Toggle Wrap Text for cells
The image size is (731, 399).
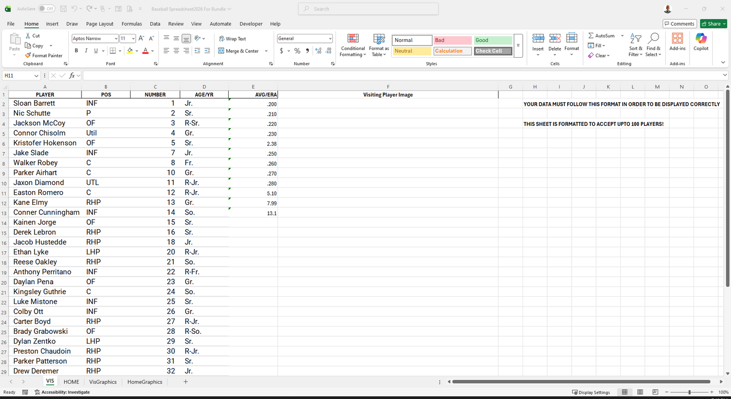[x=232, y=38]
